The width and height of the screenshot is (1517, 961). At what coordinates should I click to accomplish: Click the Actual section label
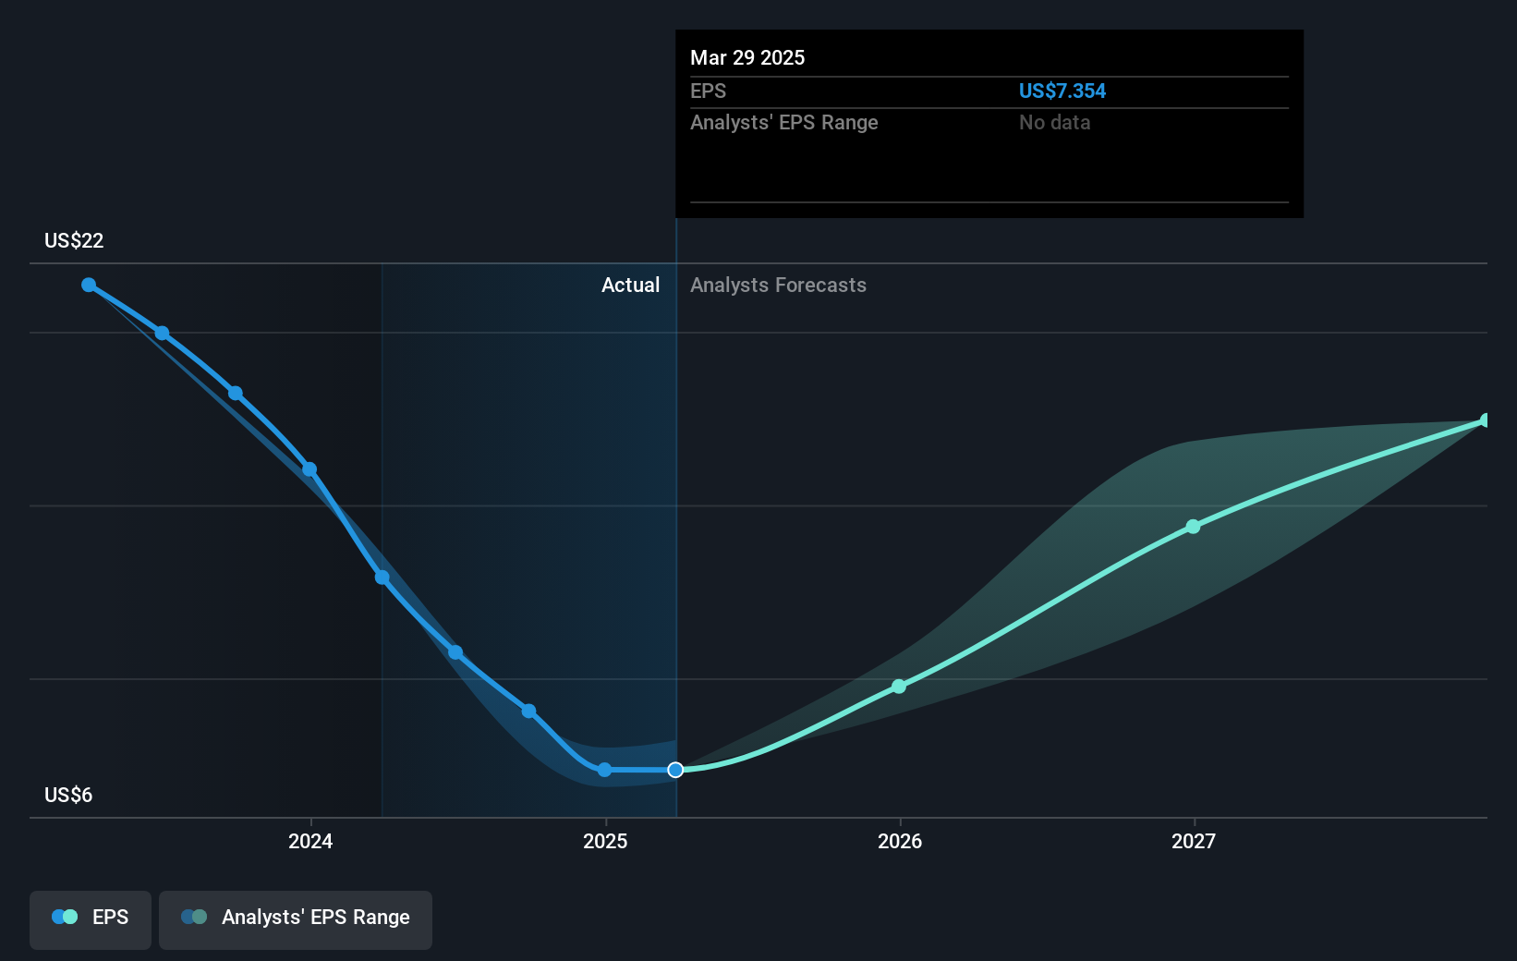pos(631,285)
